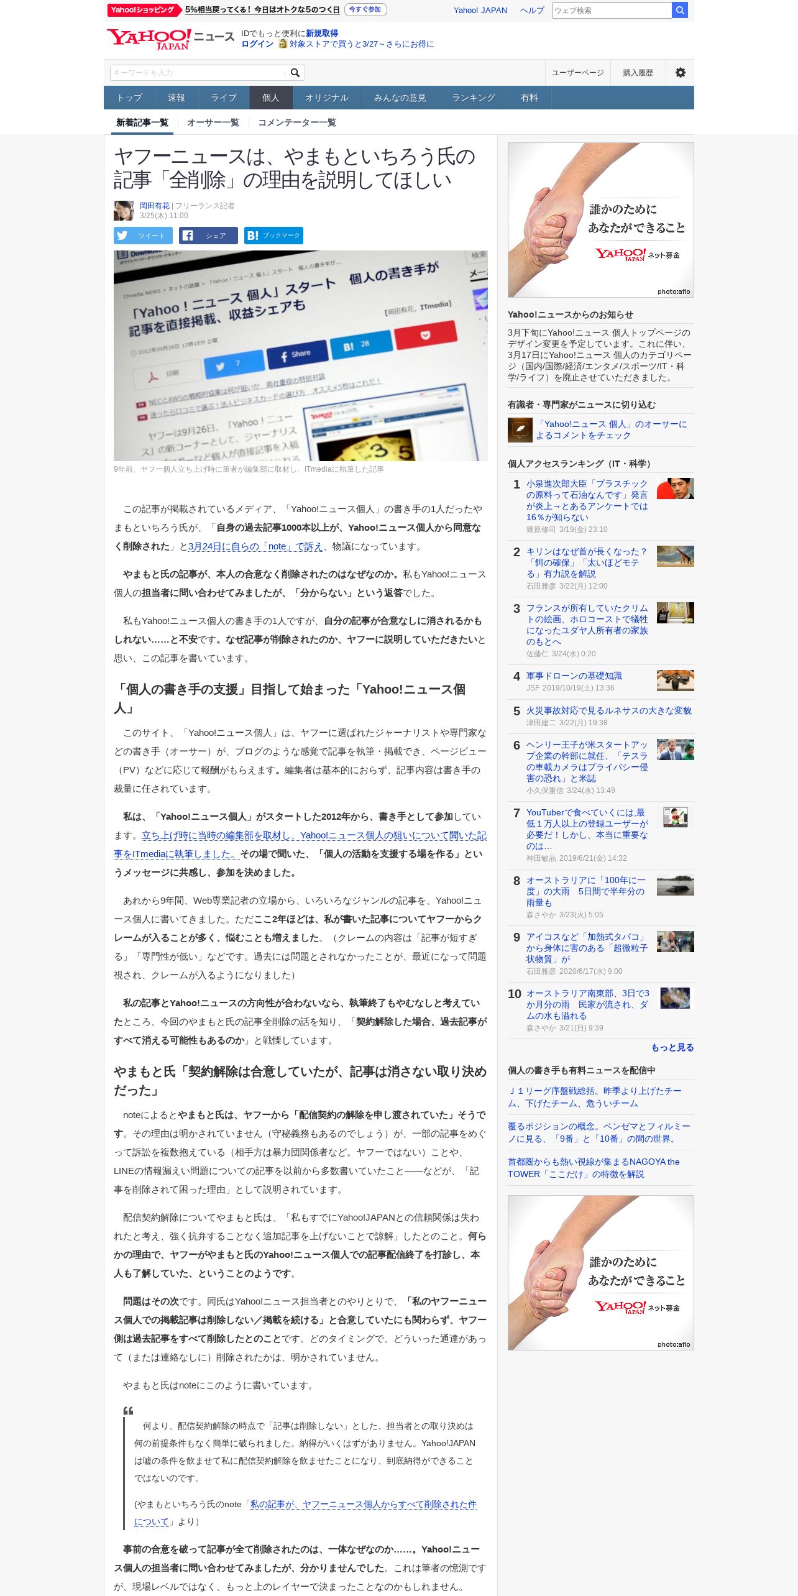Image resolution: width=798 pixels, height=1596 pixels.
Task: Click the lower ネット募金 handshake banner
Action: click(x=601, y=1273)
